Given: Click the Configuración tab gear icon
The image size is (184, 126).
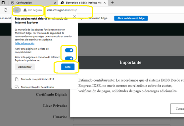Looking at the screenshot, I should click(13, 3).
